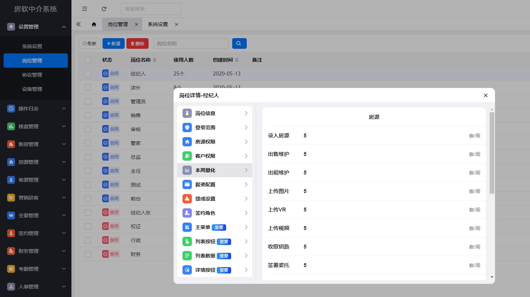Click the 考勤管理 calendar sidebar icon
The image size is (530, 297).
[x=11, y=269]
